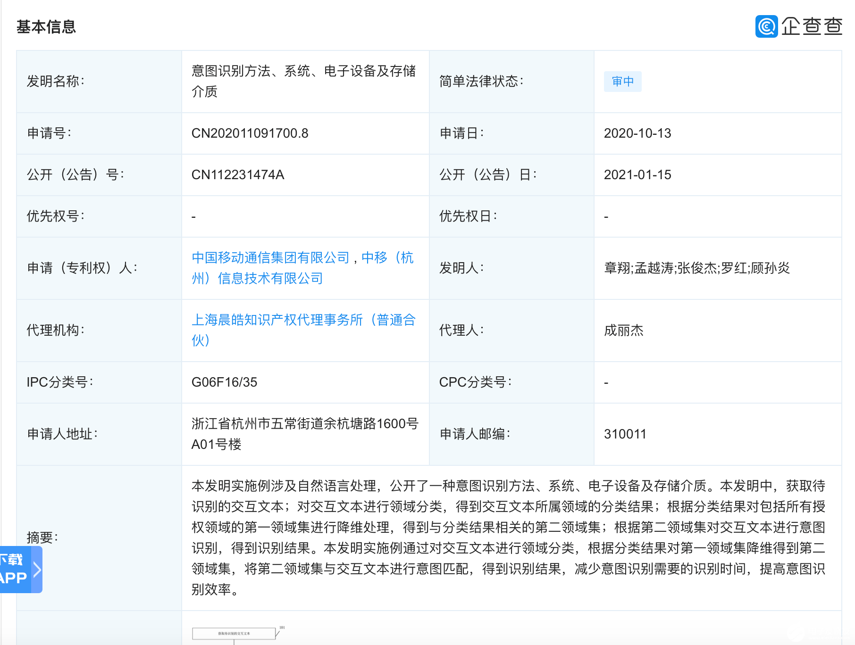855x645 pixels.
Task: Open 中移（杭州）信息技术有限公司 applicant link
Action: (302, 268)
